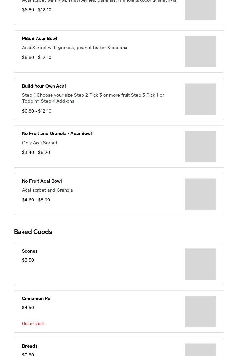This screenshot has width=238, height=356.
Task: Click the kiwi strawberry acai bowl thumbnail
Action: (200, 10)
